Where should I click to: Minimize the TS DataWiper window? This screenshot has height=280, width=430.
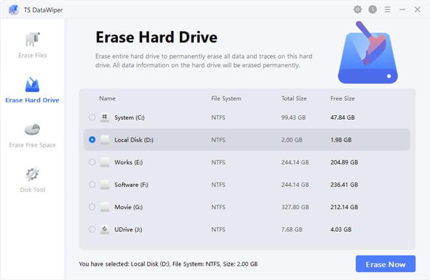402,10
